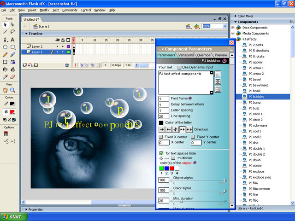295x221 pixels.
Task: Select the Subselection tool
Action: point(12,24)
